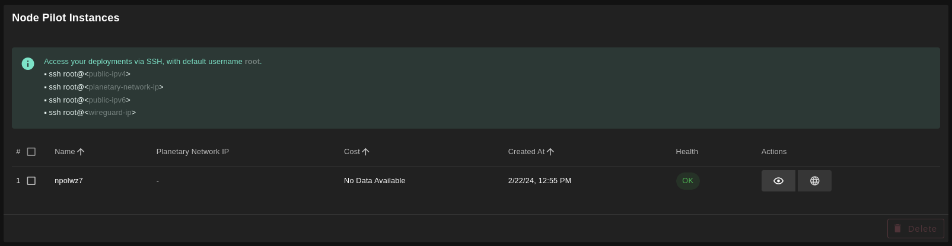Toggle the select-all checkbox in the header
Viewport: 952px width, 246px height.
31,152
